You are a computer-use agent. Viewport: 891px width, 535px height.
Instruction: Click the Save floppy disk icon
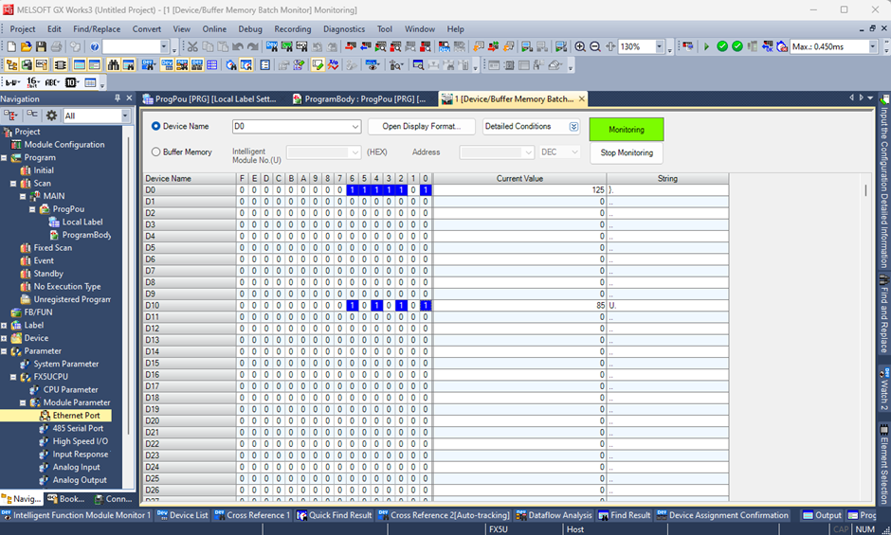(41, 46)
